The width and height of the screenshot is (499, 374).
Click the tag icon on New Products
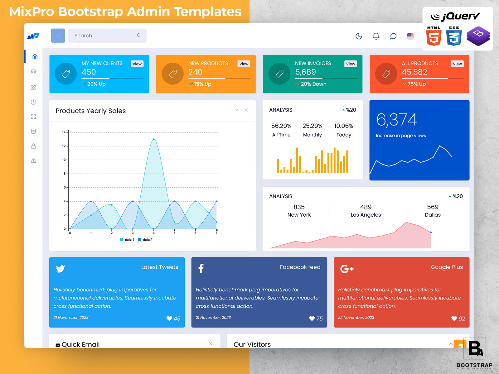point(173,74)
